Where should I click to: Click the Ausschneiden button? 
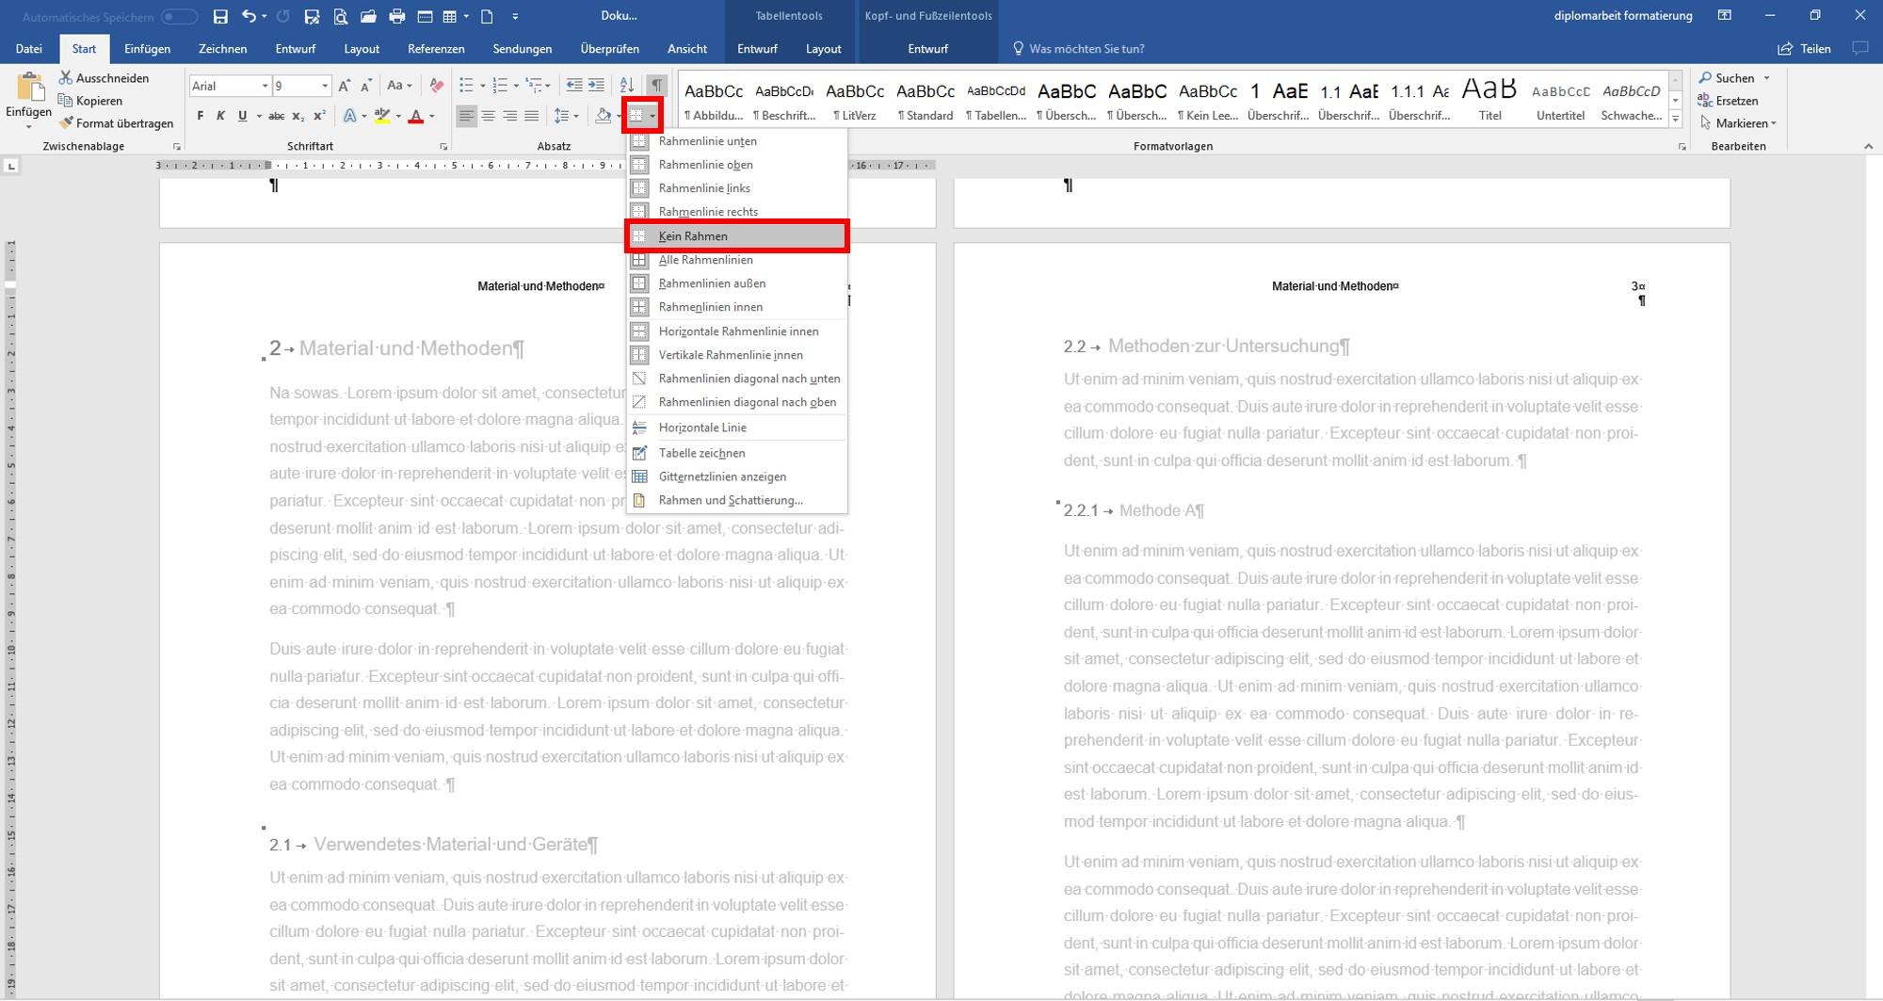(104, 78)
